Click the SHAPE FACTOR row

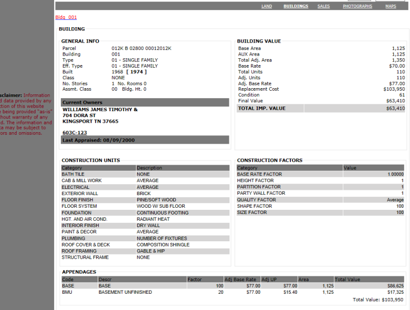click(x=320, y=206)
